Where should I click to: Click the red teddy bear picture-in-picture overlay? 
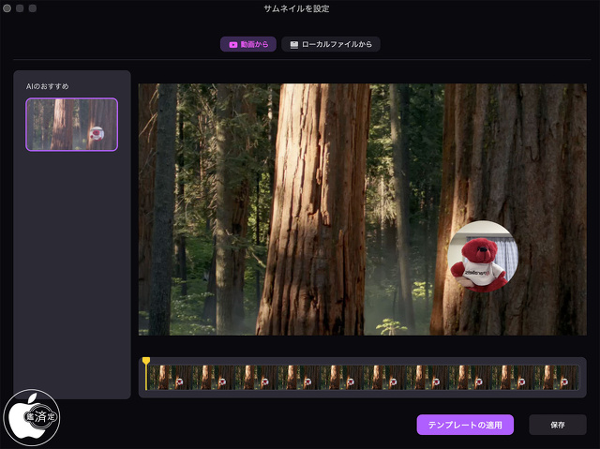pyautogui.click(x=481, y=256)
